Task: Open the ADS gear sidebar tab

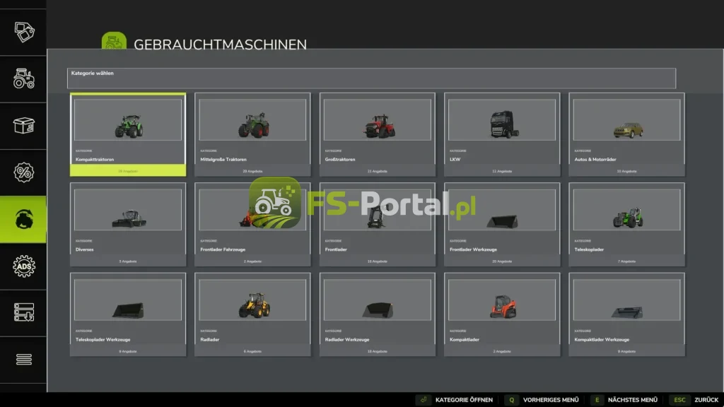Action: pyautogui.click(x=23, y=266)
